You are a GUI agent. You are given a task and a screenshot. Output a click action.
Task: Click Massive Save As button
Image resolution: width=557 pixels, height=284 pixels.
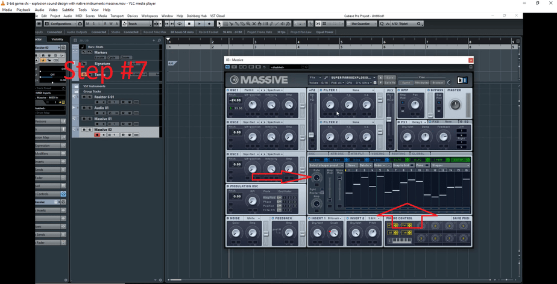coord(389,82)
